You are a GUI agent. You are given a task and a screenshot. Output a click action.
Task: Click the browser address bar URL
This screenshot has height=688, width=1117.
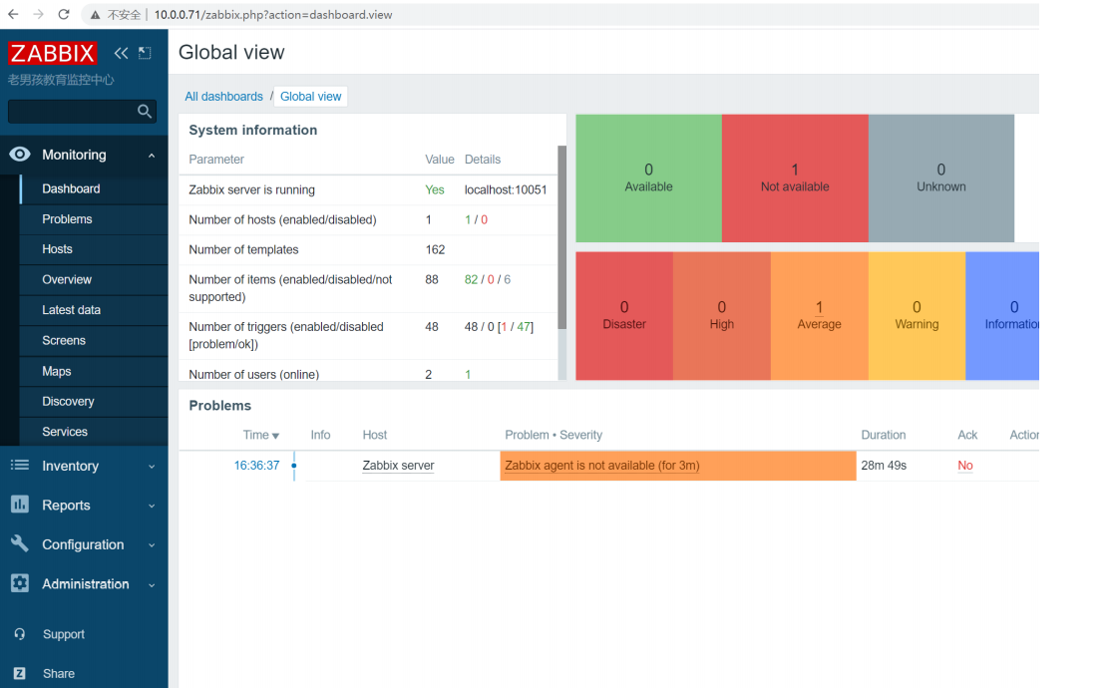tap(273, 15)
